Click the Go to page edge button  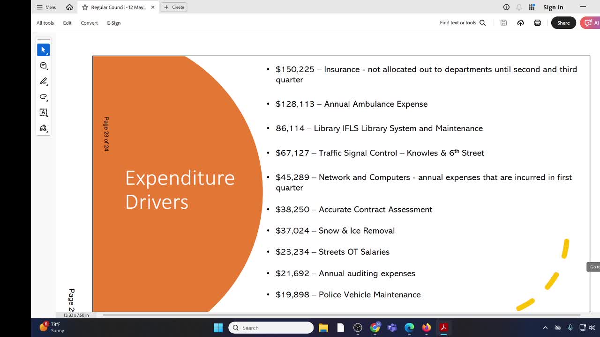tap(594, 267)
